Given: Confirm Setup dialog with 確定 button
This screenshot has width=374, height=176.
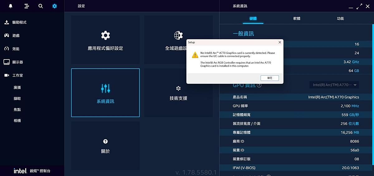Looking at the screenshot, I should [270, 78].
